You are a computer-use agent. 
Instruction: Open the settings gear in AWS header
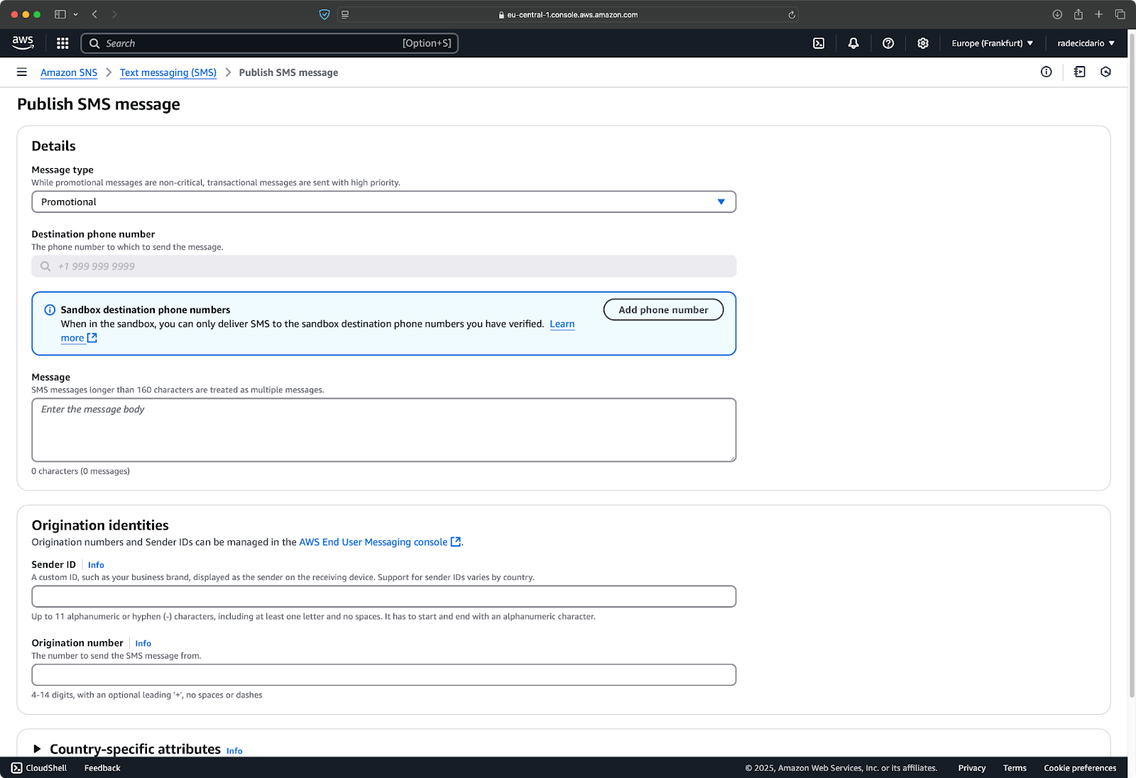click(x=923, y=43)
